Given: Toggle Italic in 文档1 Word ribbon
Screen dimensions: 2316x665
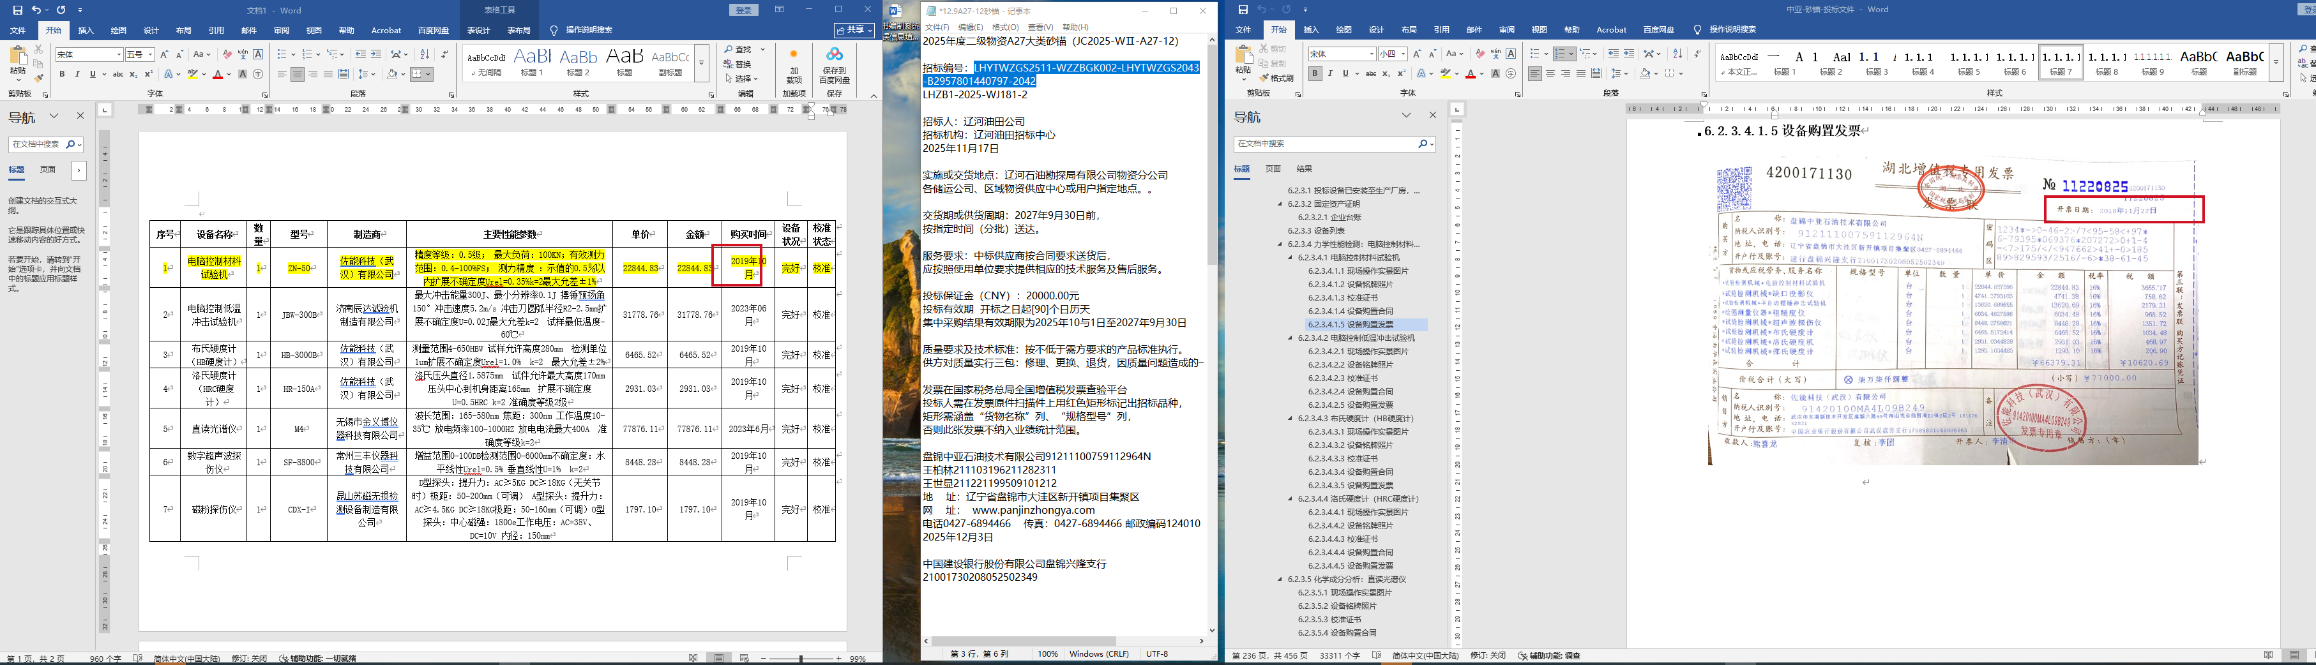Looking at the screenshot, I should click(77, 75).
